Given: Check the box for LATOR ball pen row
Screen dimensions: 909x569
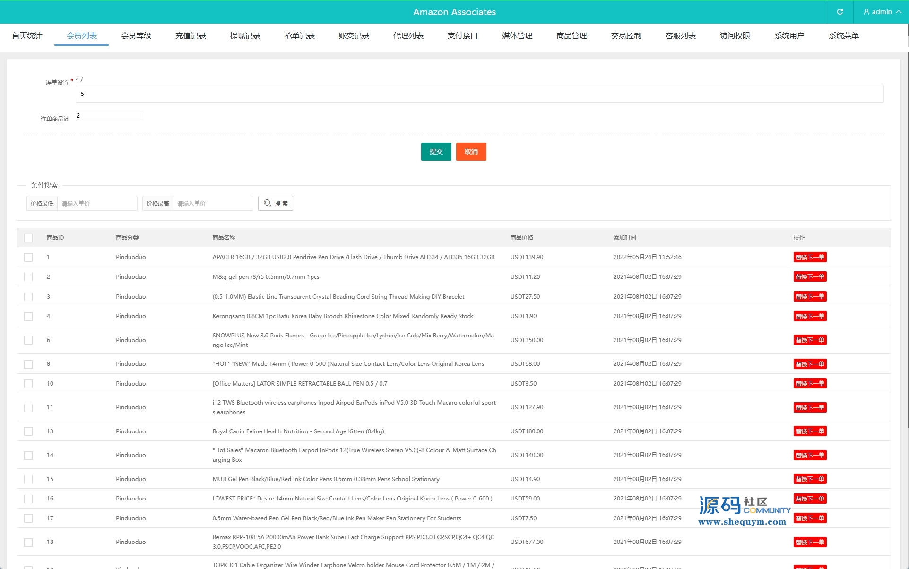Looking at the screenshot, I should click(28, 384).
